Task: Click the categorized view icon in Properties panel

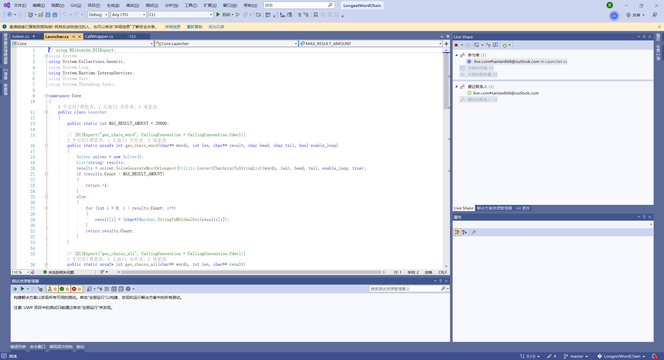Action: pyautogui.click(x=457, y=232)
